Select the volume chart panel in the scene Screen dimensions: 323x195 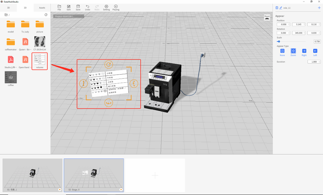[109, 83]
